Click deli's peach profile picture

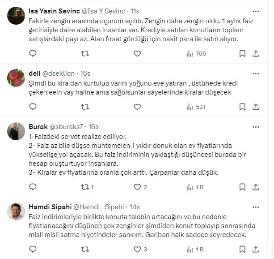[x=17, y=79]
